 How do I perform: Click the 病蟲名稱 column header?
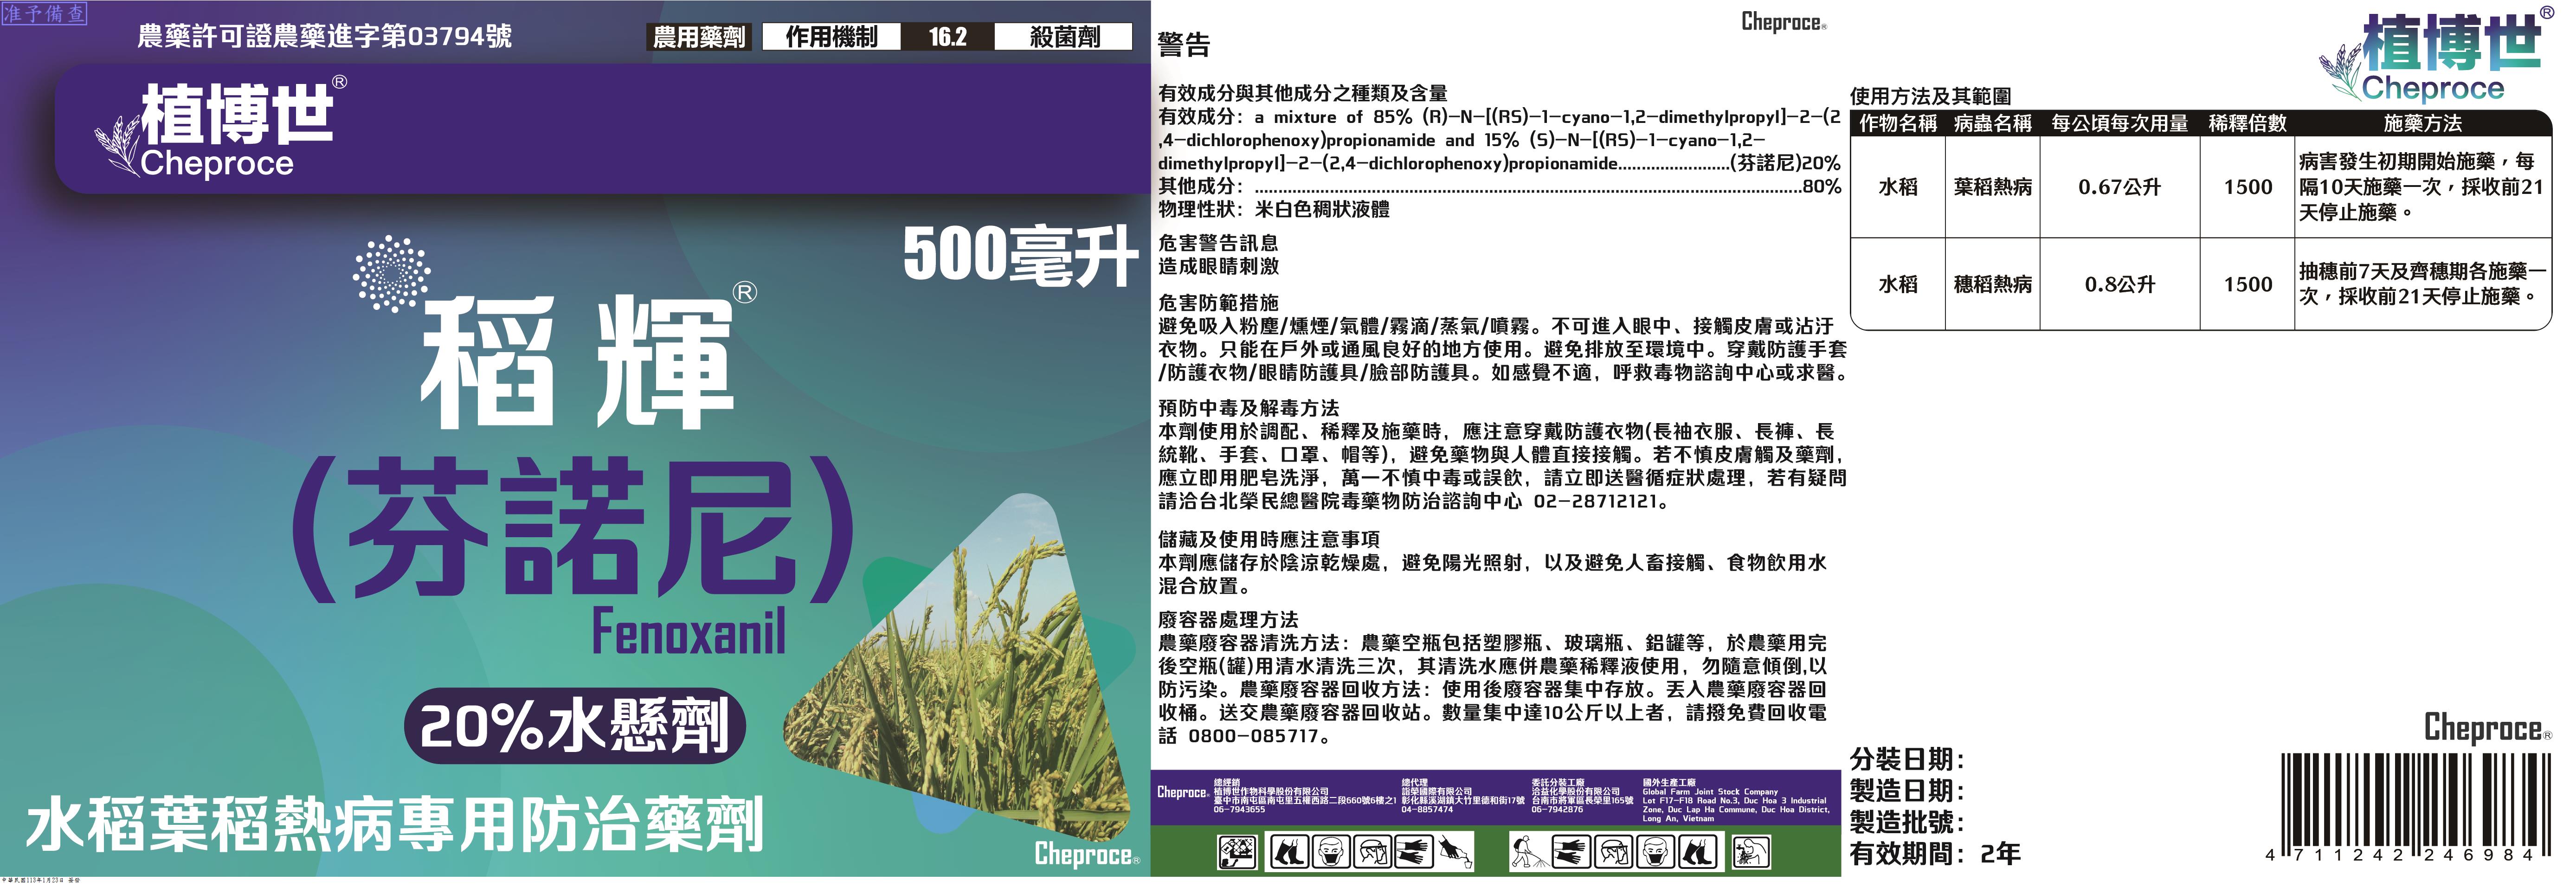tap(1993, 123)
